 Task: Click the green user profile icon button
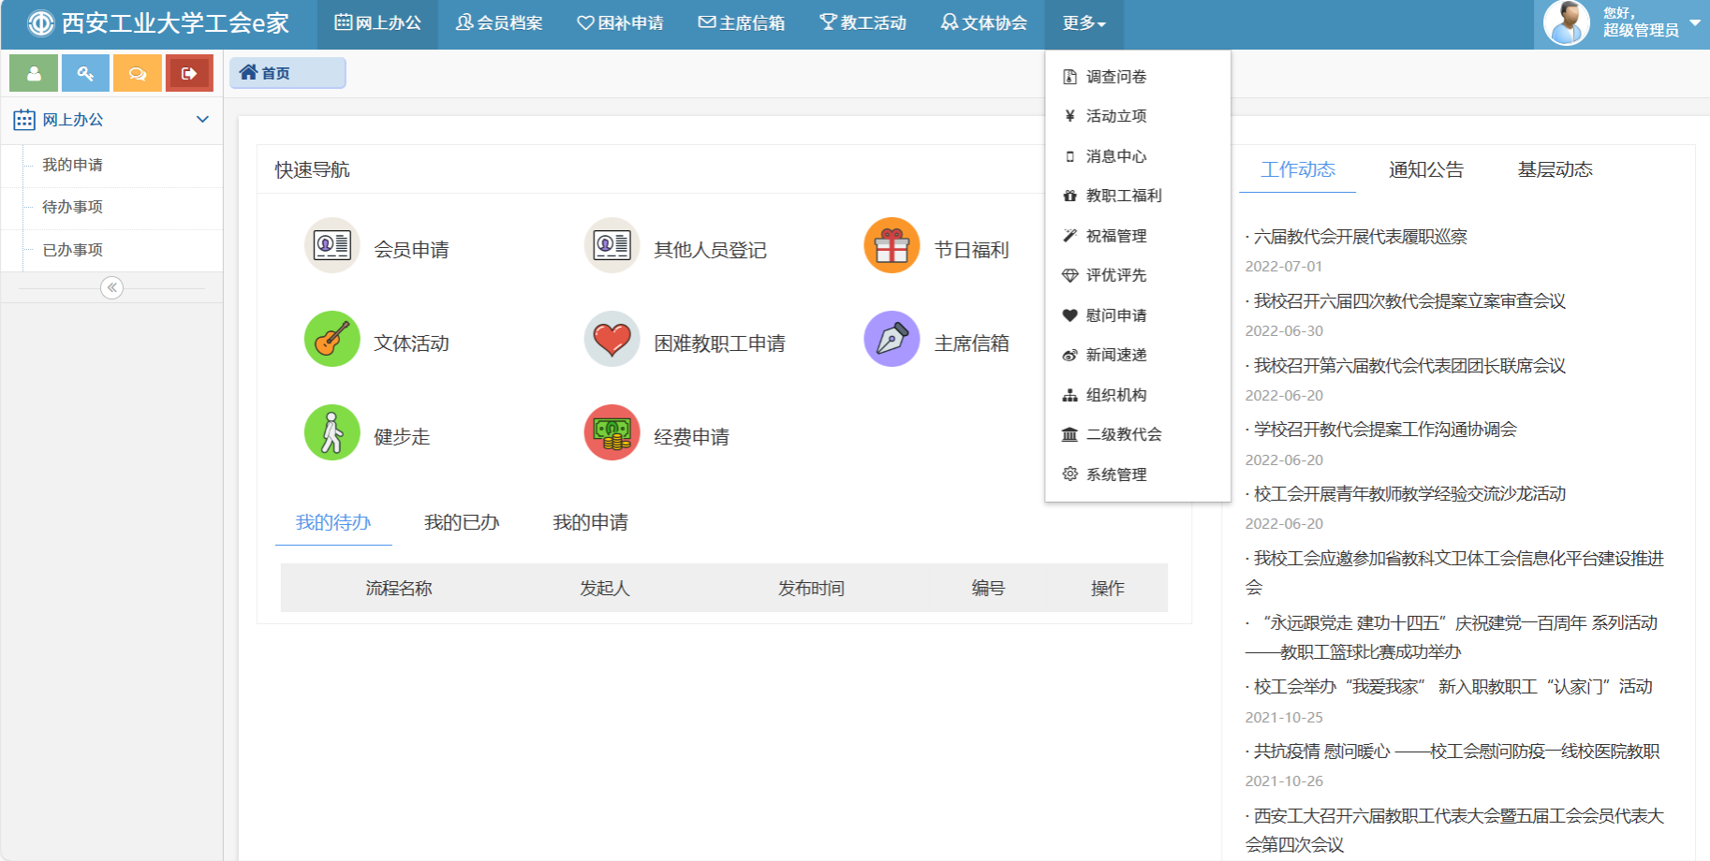pyautogui.click(x=34, y=73)
